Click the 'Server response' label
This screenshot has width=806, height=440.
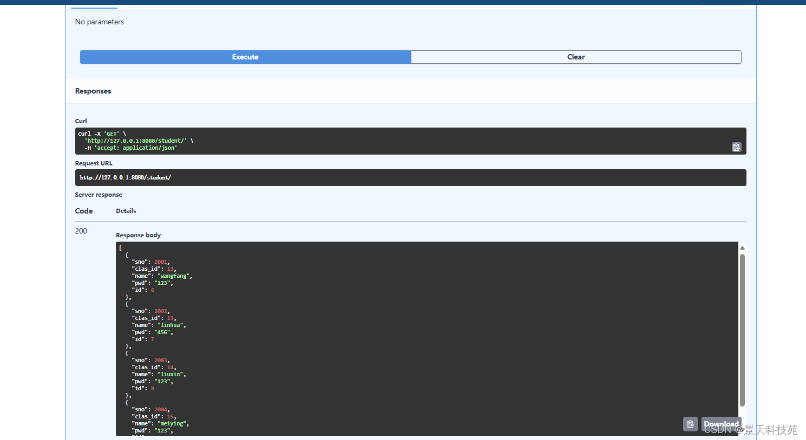(x=99, y=195)
